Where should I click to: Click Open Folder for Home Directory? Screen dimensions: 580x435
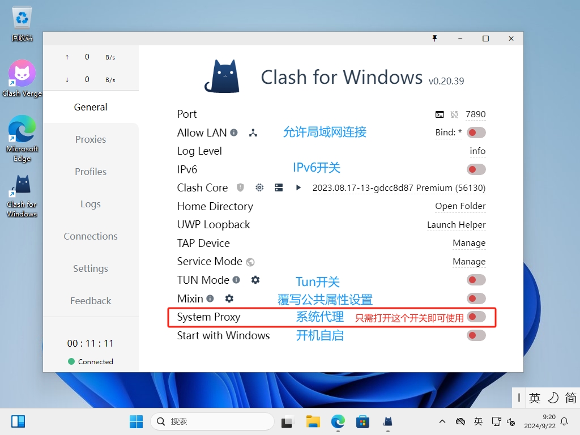460,206
